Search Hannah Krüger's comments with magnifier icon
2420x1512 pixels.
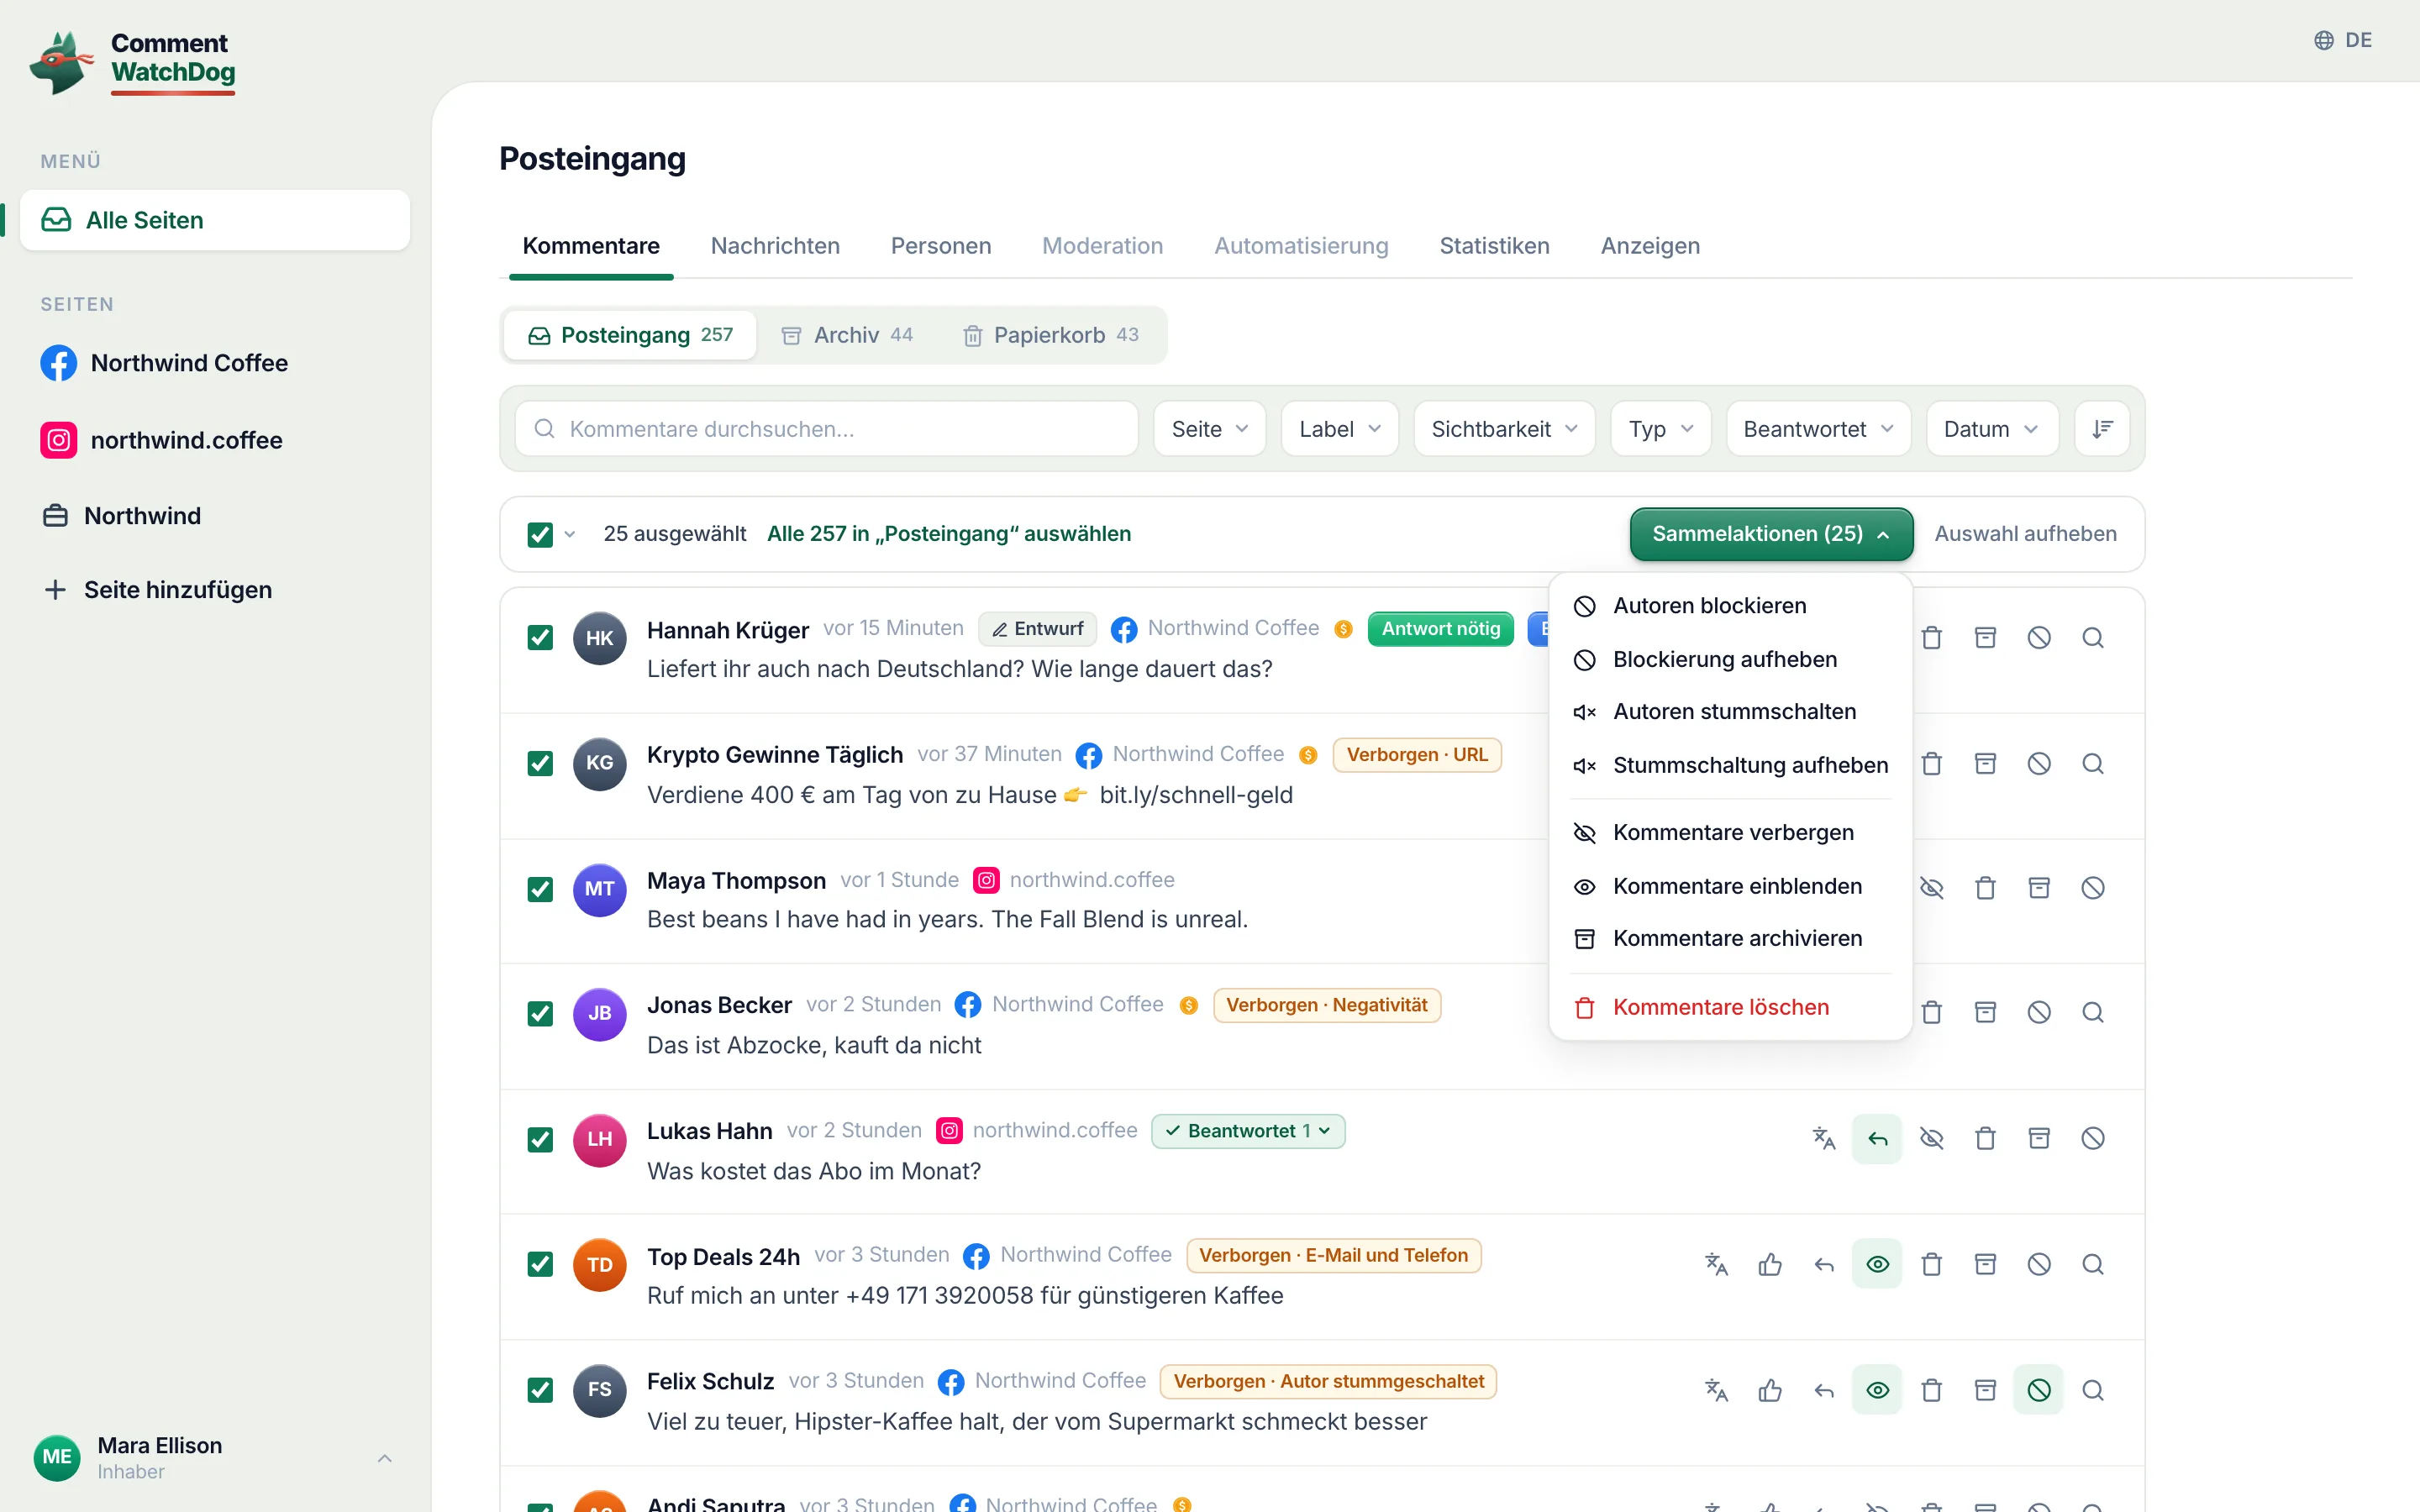click(x=2092, y=638)
